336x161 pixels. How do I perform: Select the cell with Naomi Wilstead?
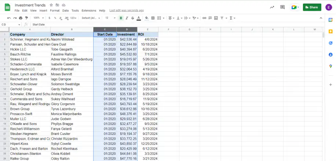tap(72, 39)
